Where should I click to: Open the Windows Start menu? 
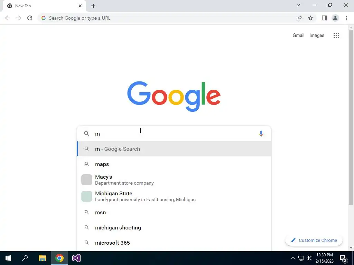point(8,258)
